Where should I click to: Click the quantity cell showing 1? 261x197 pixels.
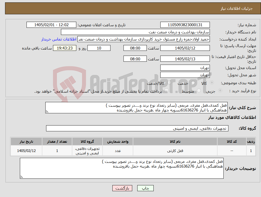57,151
